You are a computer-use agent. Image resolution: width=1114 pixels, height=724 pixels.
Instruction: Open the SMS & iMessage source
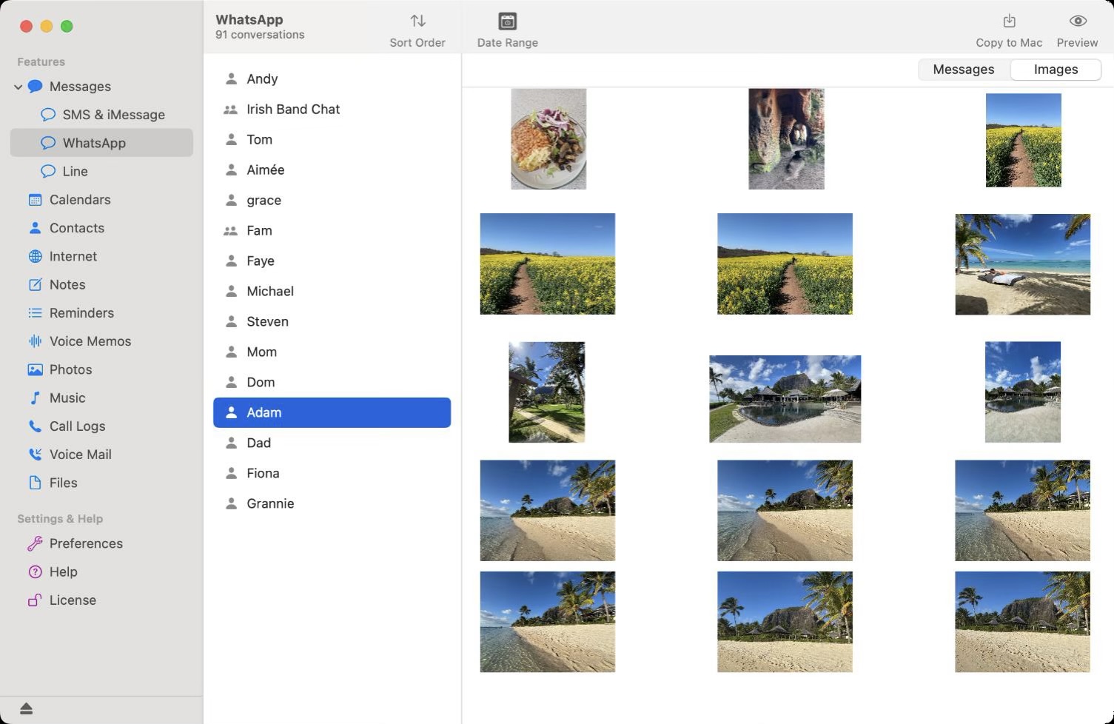click(113, 115)
